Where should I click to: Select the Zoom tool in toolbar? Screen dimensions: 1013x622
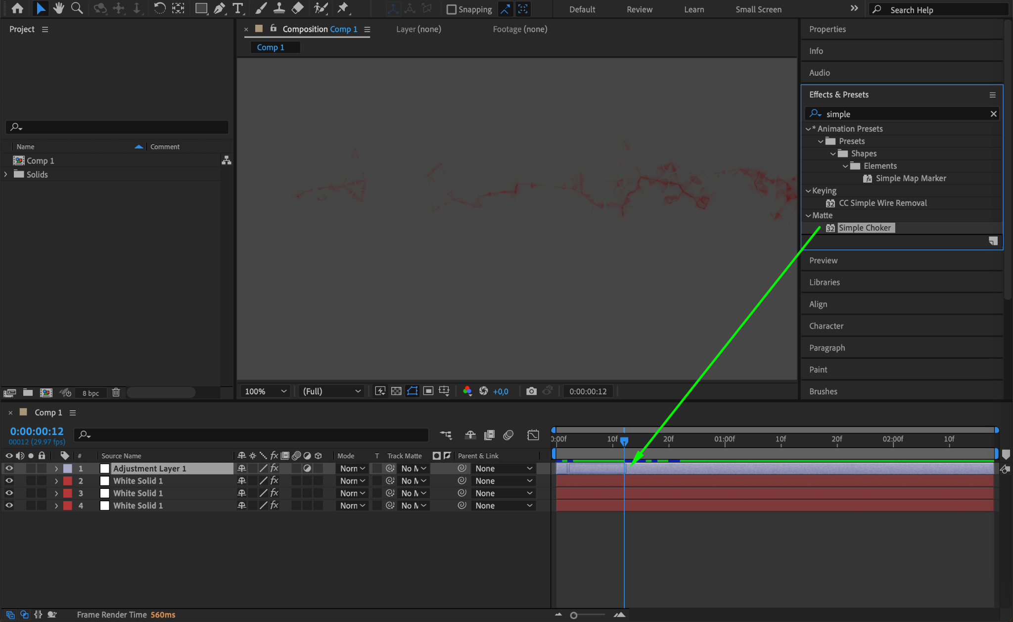(77, 8)
